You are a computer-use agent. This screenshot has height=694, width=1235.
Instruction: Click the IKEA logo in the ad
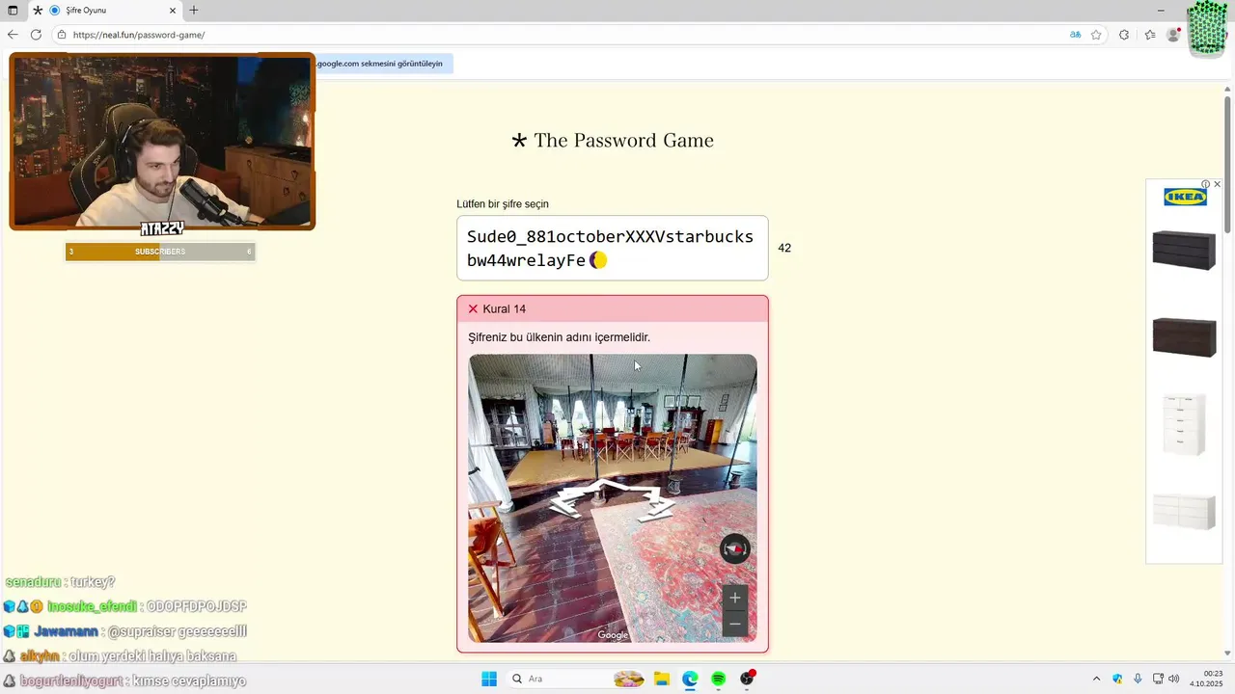(x=1185, y=197)
